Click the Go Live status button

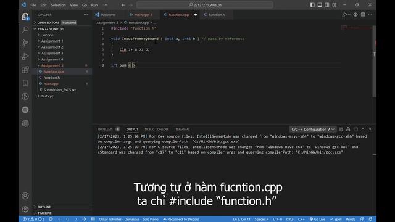[x=317, y=219]
